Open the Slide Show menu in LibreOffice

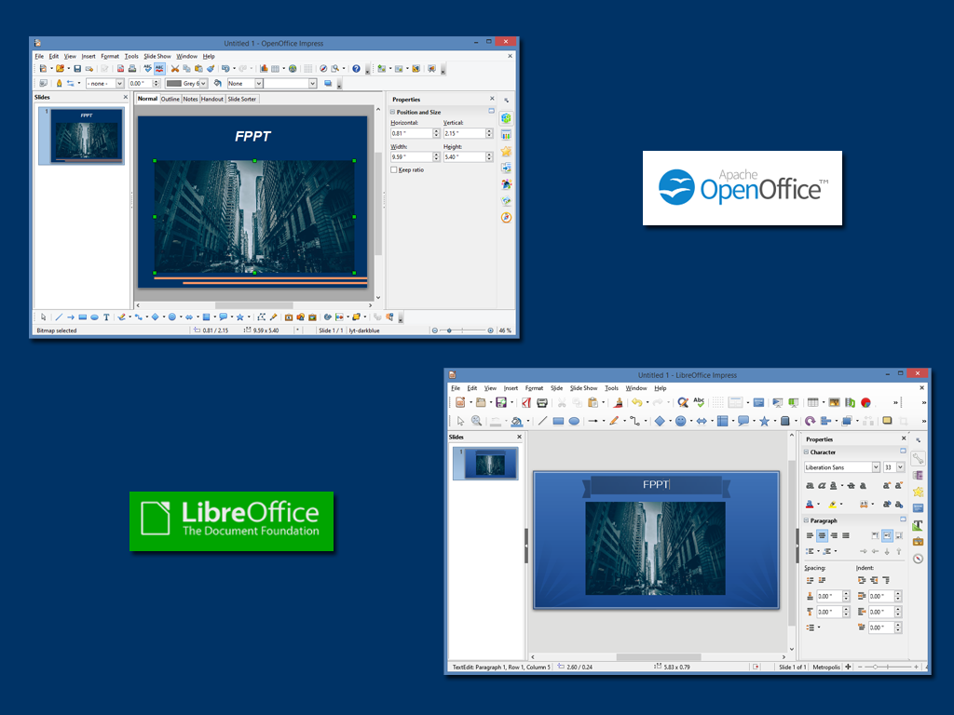pyautogui.click(x=583, y=388)
